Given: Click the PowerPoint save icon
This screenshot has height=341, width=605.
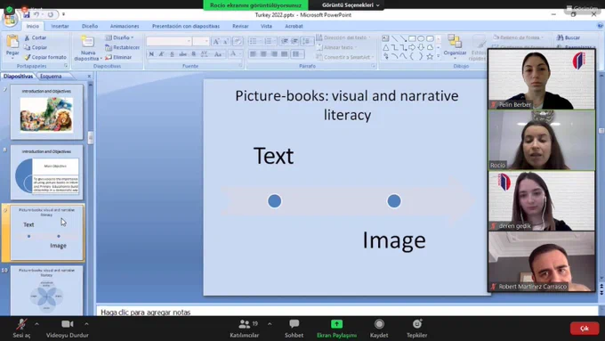Looking at the screenshot, I should click(26, 14).
